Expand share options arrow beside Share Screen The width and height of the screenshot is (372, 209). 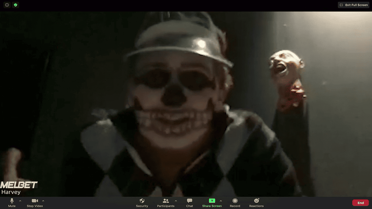point(221,201)
